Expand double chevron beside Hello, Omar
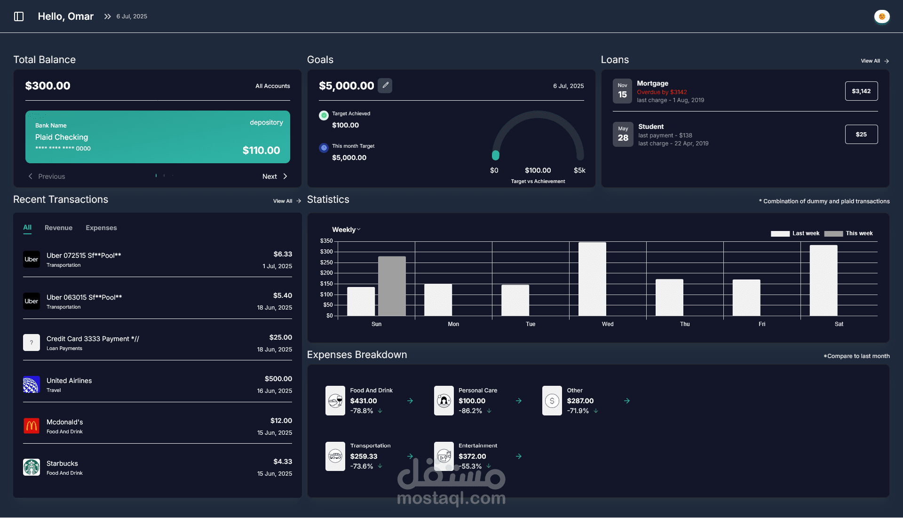Viewport: 903px width, 518px height. tap(108, 16)
